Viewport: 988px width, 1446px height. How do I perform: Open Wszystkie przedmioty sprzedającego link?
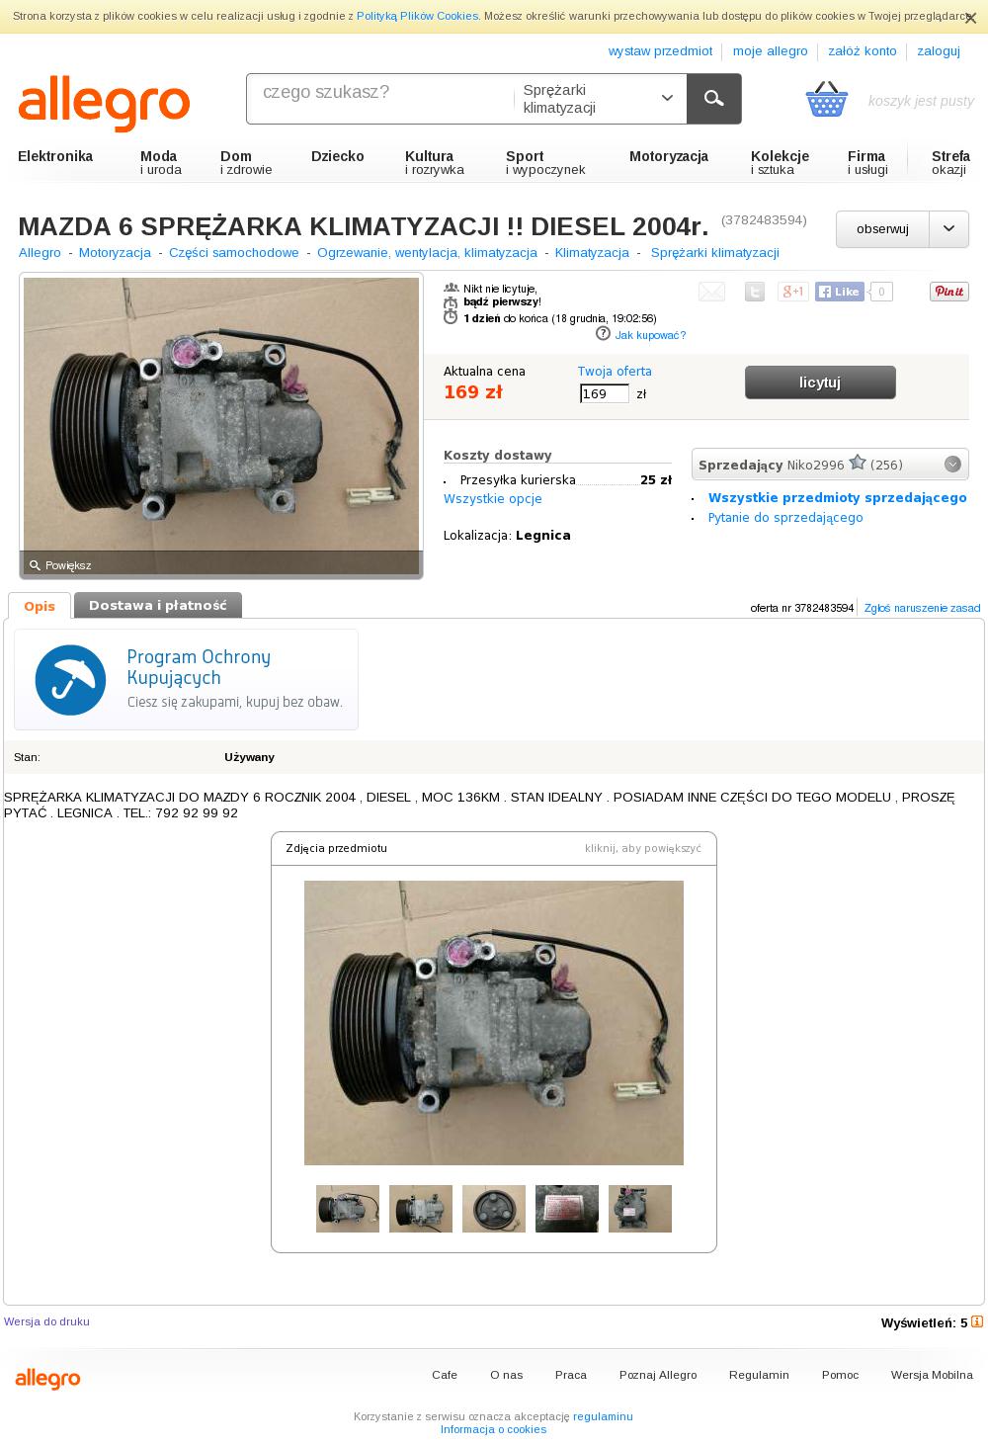[x=838, y=498]
